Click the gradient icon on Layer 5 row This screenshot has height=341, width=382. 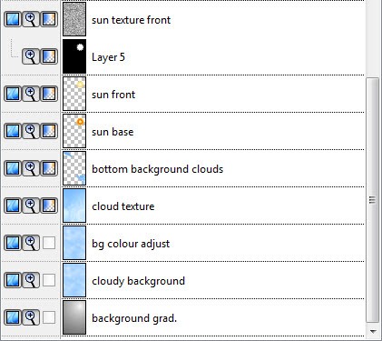(49, 56)
